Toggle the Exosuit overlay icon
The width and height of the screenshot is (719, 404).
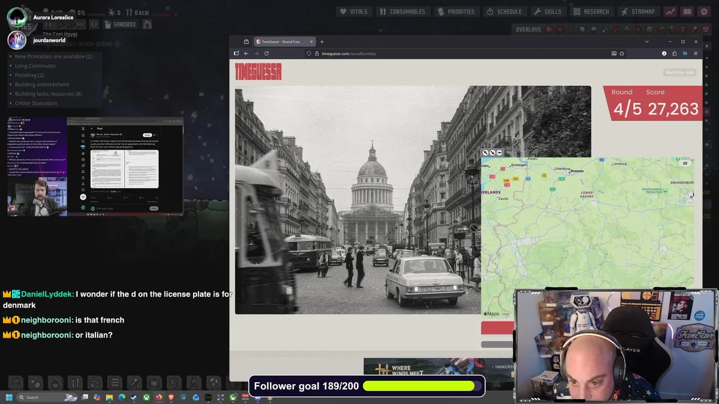click(x=672, y=29)
